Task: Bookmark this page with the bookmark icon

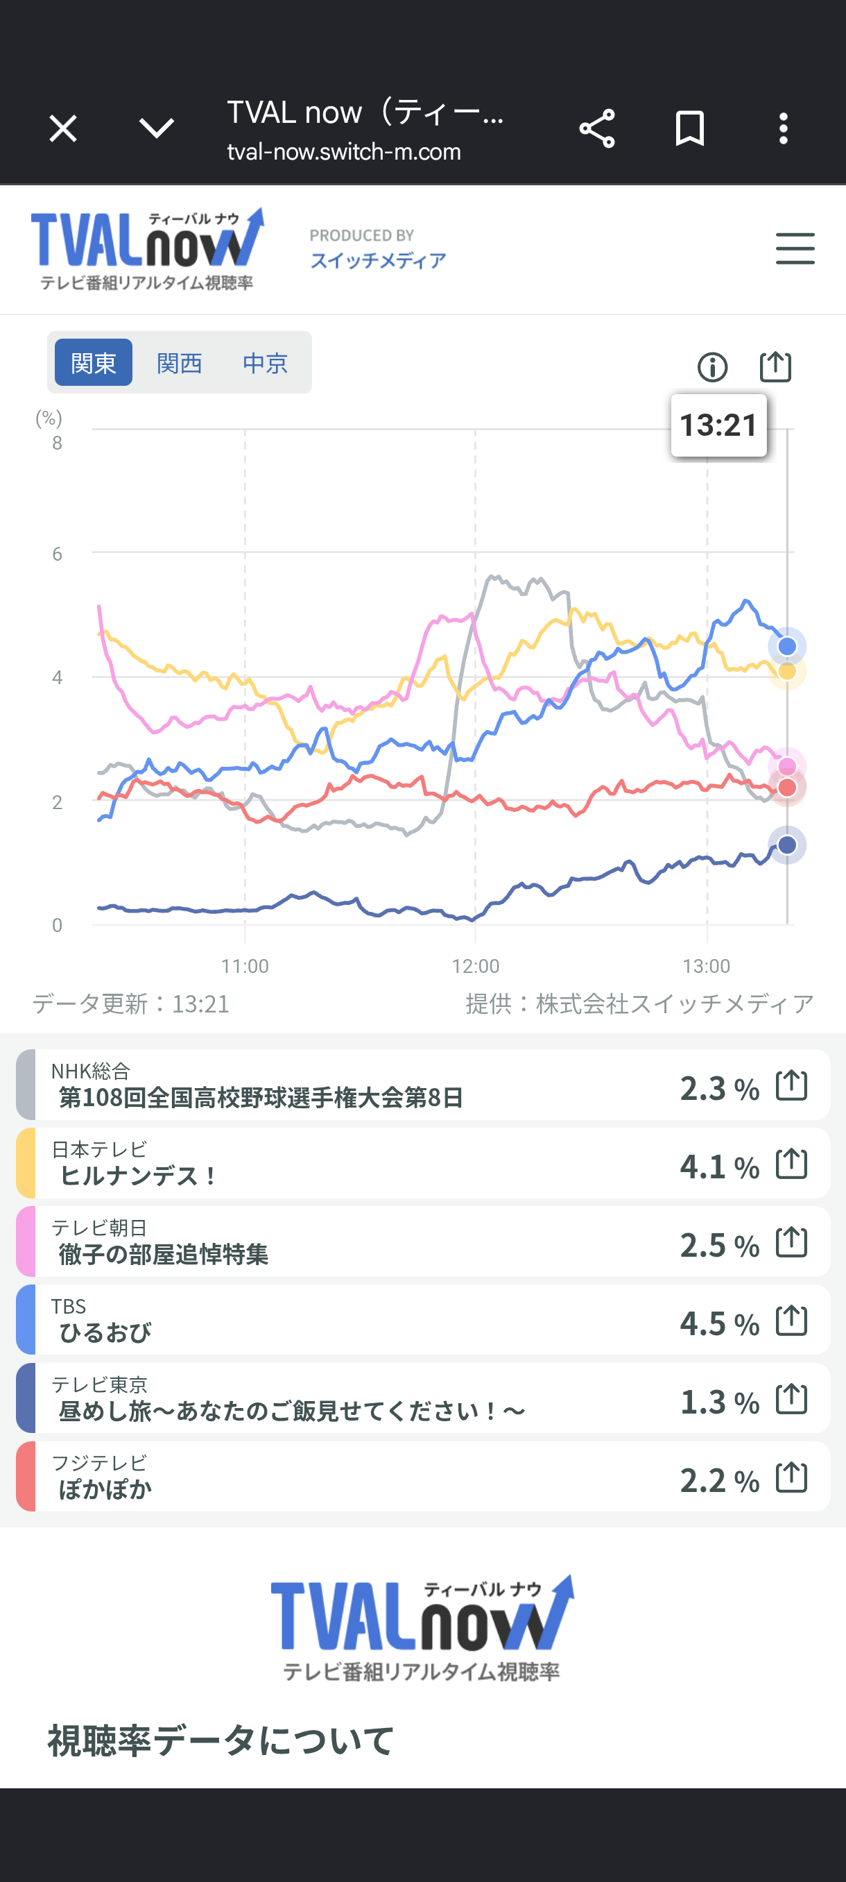Action: (x=690, y=129)
